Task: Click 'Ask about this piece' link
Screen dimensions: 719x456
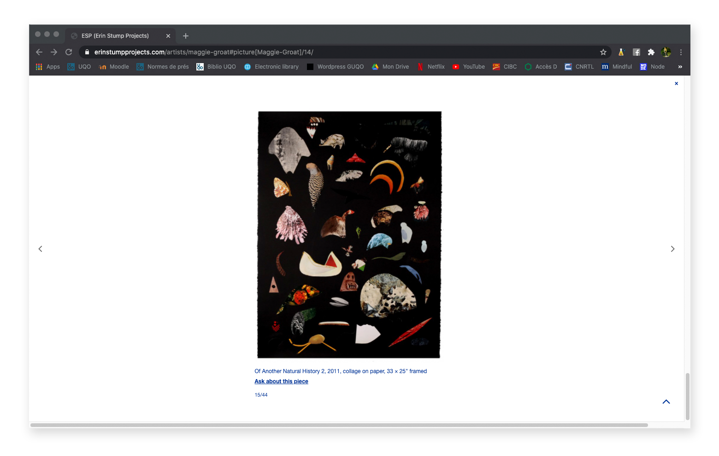Action: click(x=281, y=381)
